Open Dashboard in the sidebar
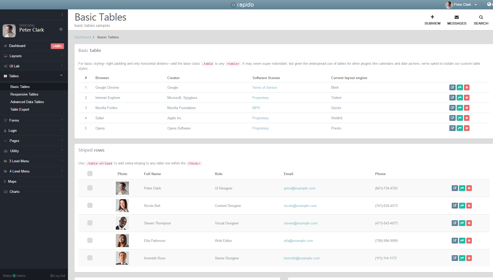 (x=17, y=46)
